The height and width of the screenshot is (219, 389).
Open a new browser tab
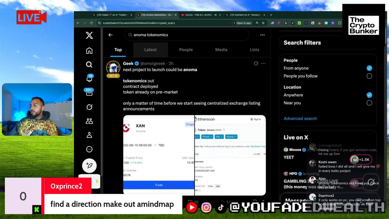271,15
